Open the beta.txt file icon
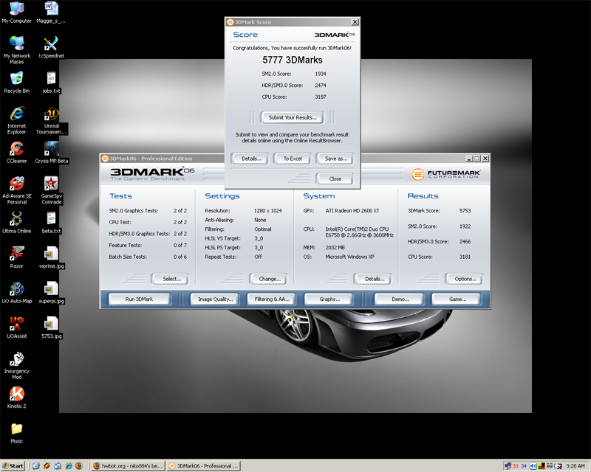The width and height of the screenshot is (591, 472). (x=51, y=223)
